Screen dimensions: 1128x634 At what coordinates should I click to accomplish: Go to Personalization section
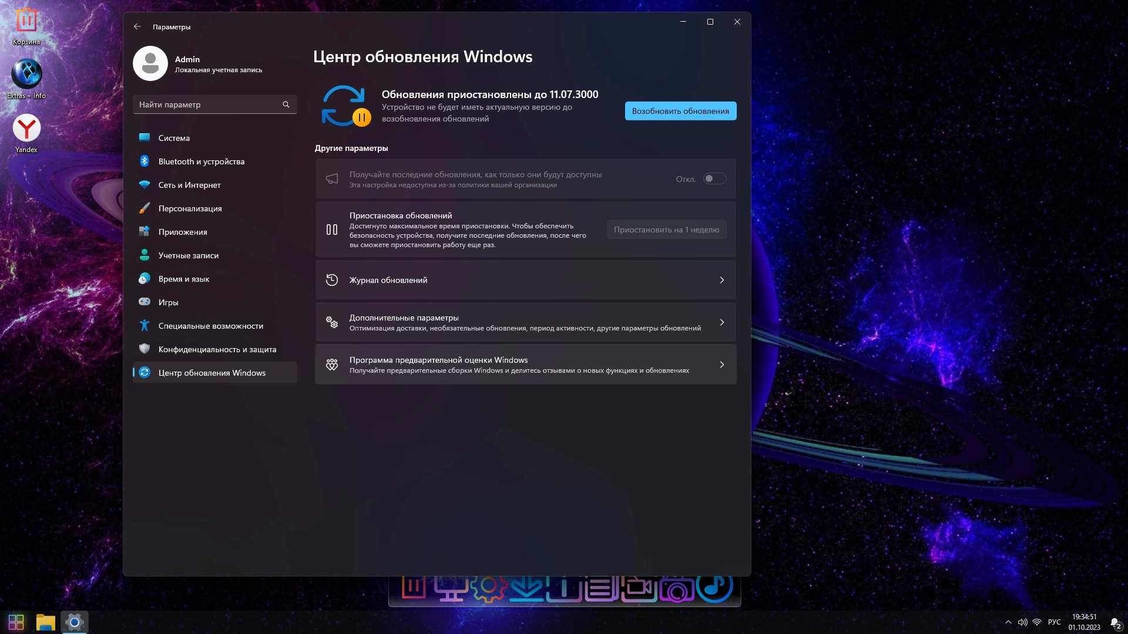pyautogui.click(x=190, y=208)
